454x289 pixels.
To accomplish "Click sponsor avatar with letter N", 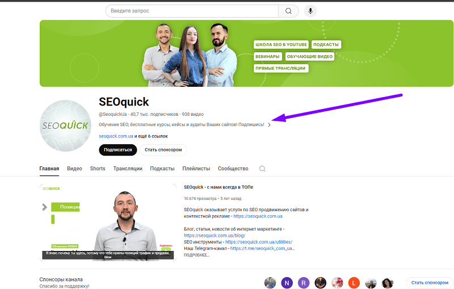I will click(287, 283).
